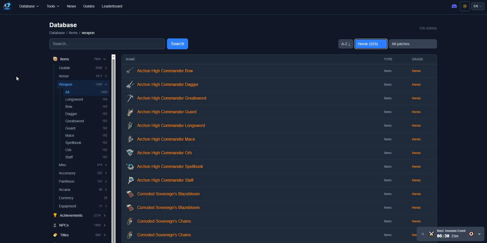
Task: Toggle the light theme sun button
Action: (x=465, y=6)
